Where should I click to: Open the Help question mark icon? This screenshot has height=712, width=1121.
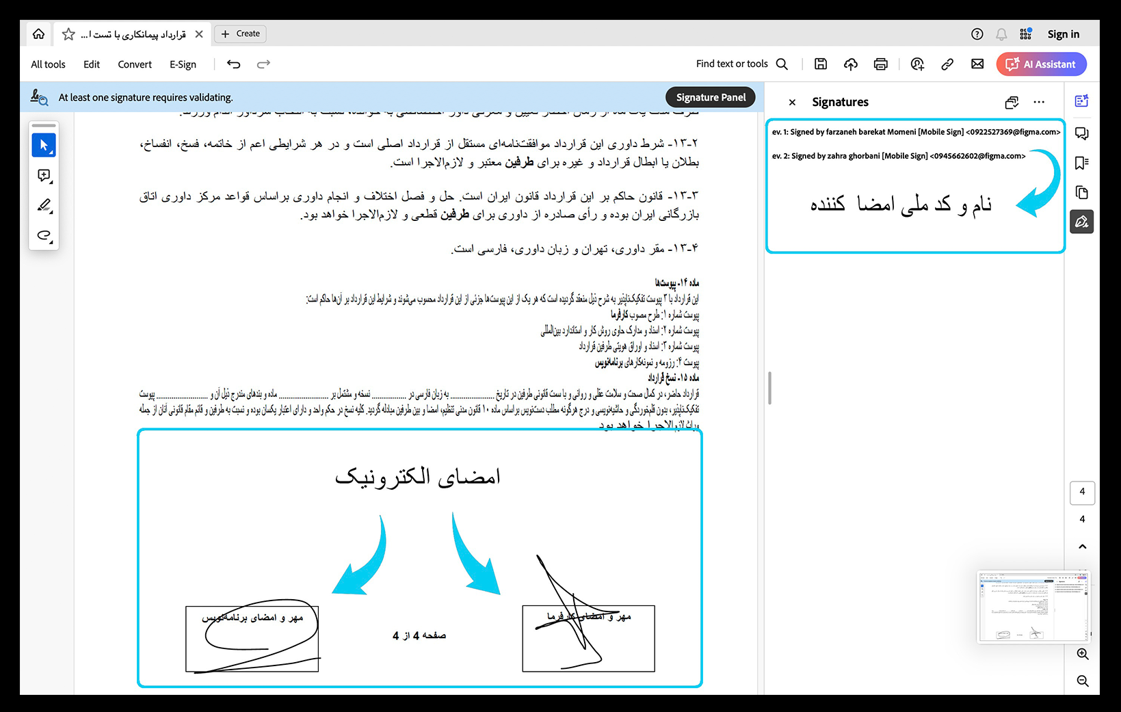pyautogui.click(x=977, y=34)
